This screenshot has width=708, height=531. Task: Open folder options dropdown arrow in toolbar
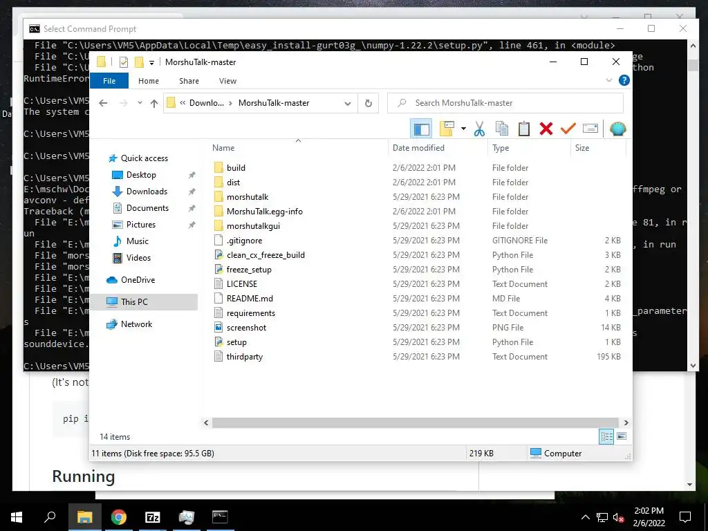(x=463, y=129)
